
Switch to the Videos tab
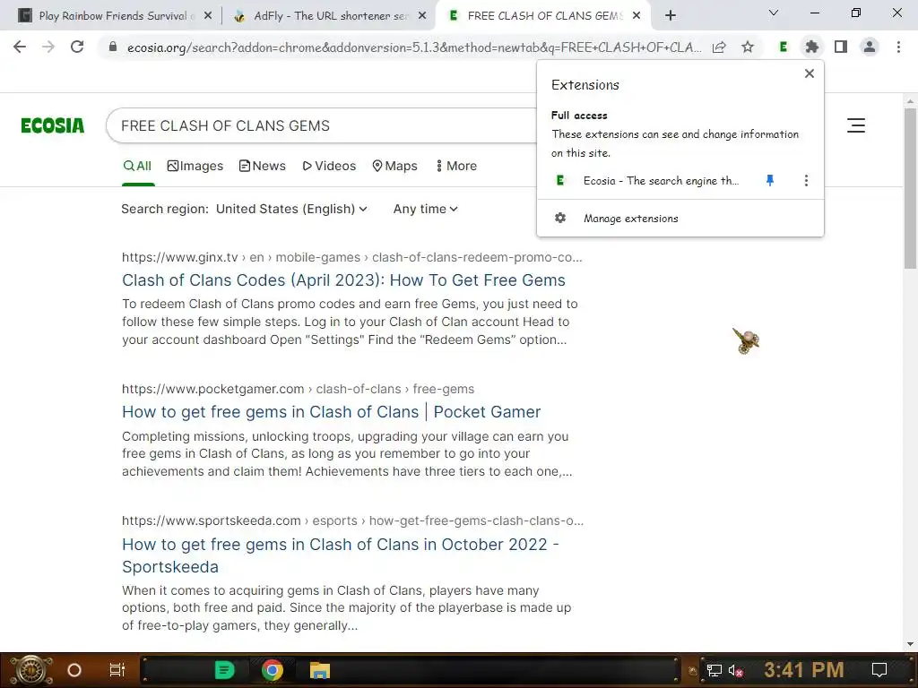(x=329, y=166)
